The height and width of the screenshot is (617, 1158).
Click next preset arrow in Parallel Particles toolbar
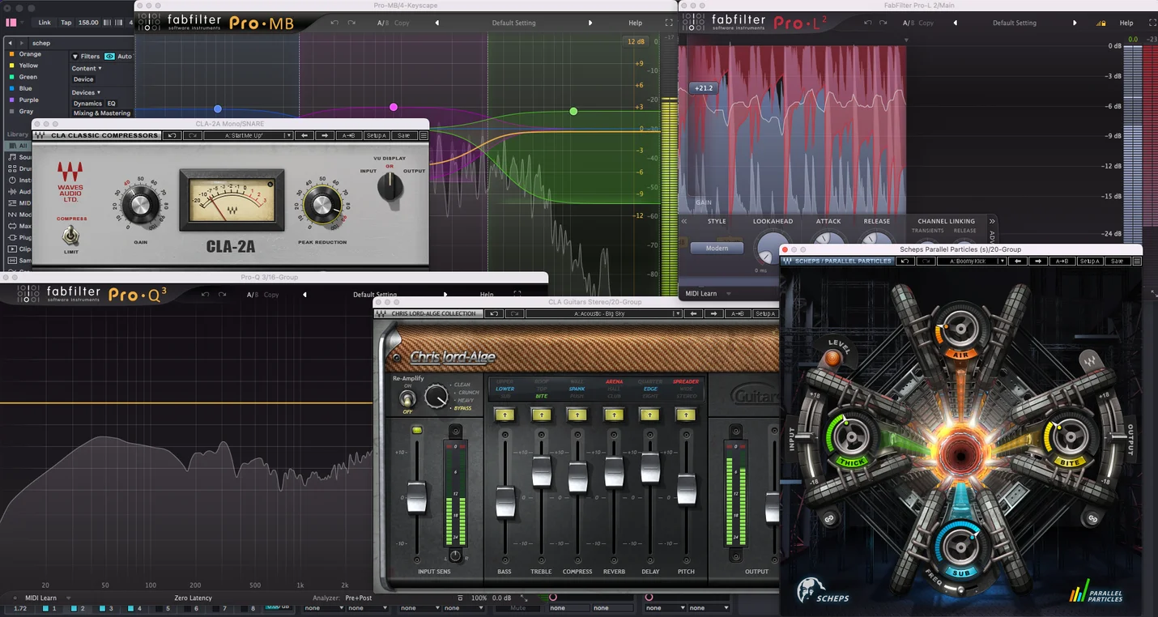click(1037, 261)
